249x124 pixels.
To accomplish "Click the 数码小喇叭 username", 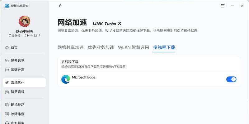I will coord(25,31).
